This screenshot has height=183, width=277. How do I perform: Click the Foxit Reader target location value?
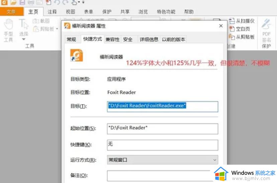pos(121,92)
